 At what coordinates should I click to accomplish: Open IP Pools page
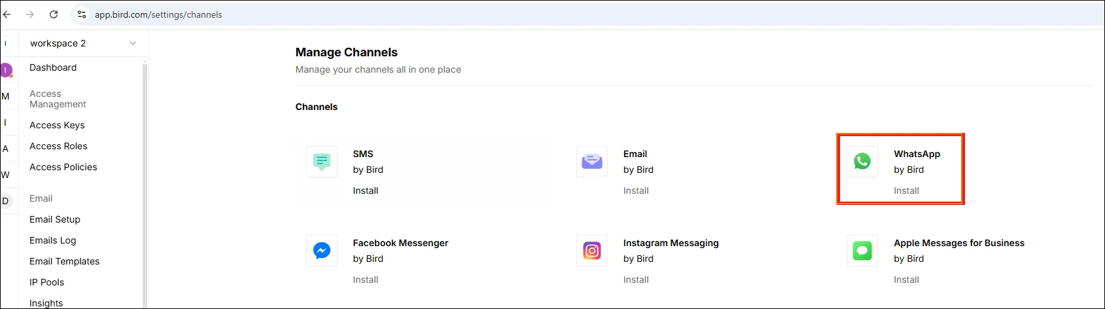[x=47, y=282]
